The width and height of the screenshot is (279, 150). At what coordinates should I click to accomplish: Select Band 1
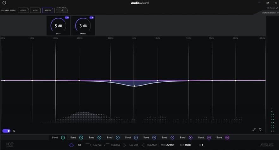point(59,138)
